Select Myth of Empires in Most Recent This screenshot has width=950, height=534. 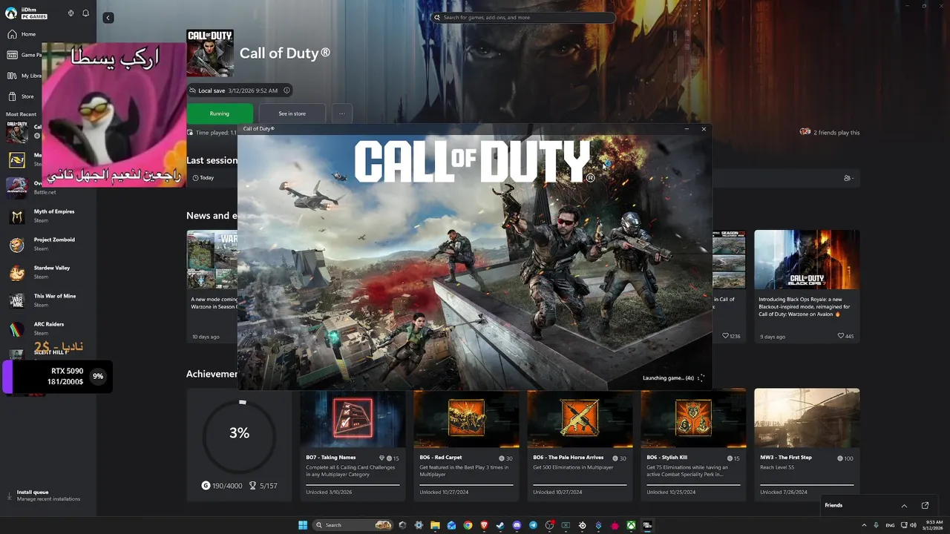coord(48,216)
